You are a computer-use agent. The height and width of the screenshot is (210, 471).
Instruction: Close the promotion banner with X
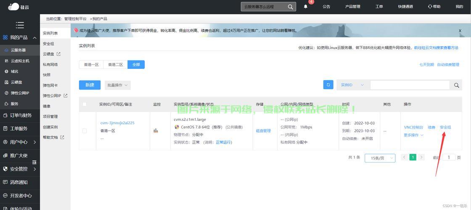tap(460, 31)
